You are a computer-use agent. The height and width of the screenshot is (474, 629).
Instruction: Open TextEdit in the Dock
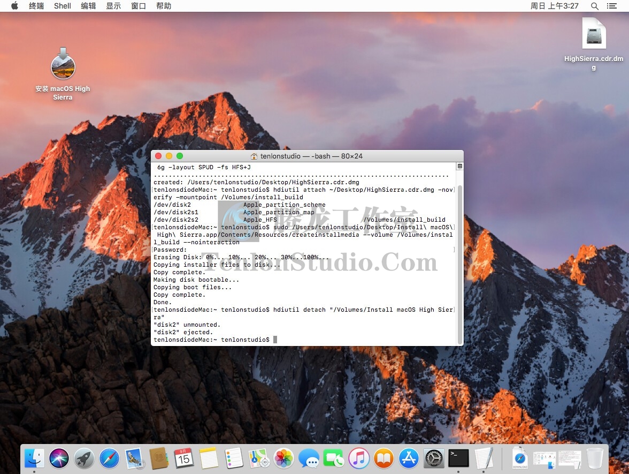[x=484, y=458]
